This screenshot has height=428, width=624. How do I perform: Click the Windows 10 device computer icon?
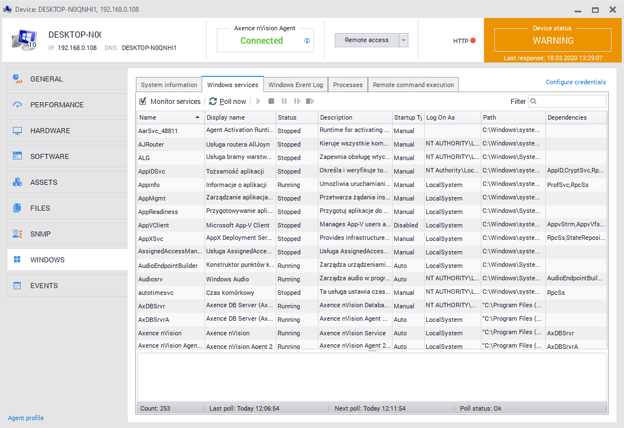[x=24, y=40]
